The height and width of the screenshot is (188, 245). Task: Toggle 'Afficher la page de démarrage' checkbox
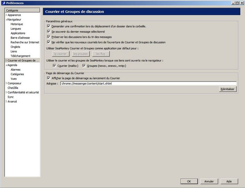click(x=48, y=78)
